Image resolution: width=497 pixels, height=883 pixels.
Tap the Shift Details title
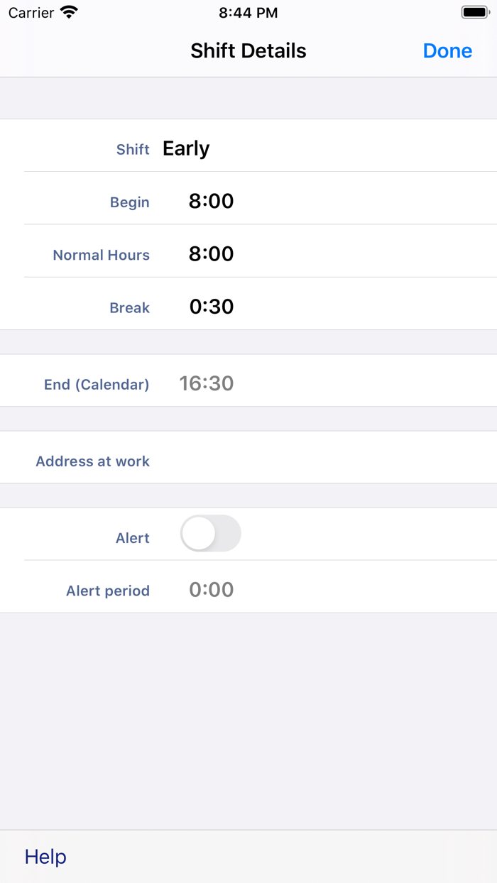click(248, 51)
